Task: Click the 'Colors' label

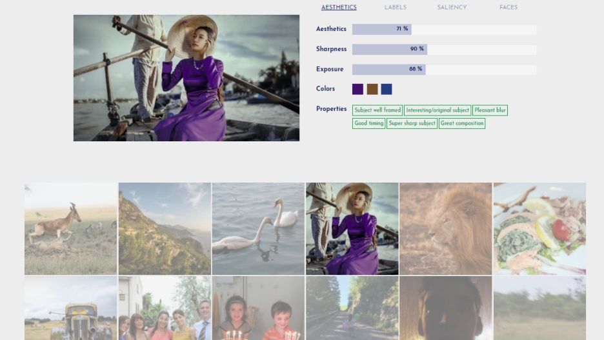Action: coord(325,88)
